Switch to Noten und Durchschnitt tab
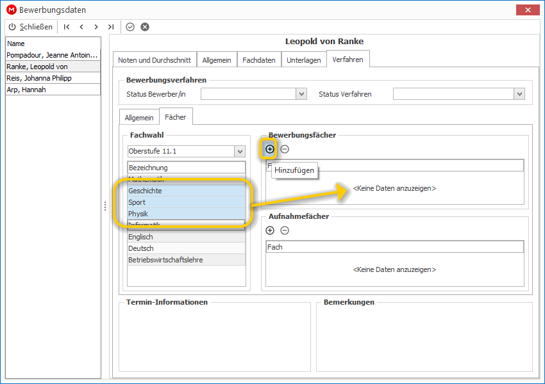The image size is (545, 384). click(155, 60)
